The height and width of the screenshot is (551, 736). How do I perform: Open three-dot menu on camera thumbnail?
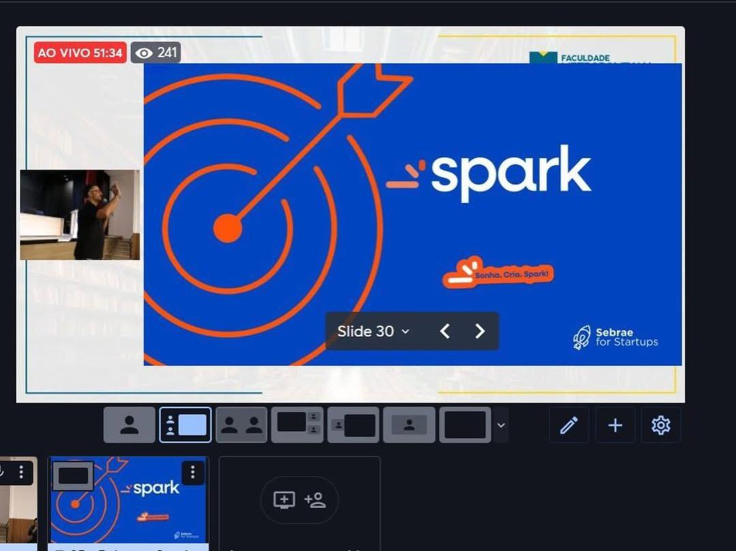pos(22,471)
